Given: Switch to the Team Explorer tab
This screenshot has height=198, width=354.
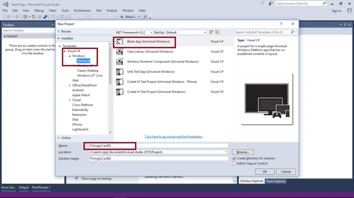Looking at the screenshot, I should click(x=276, y=181).
